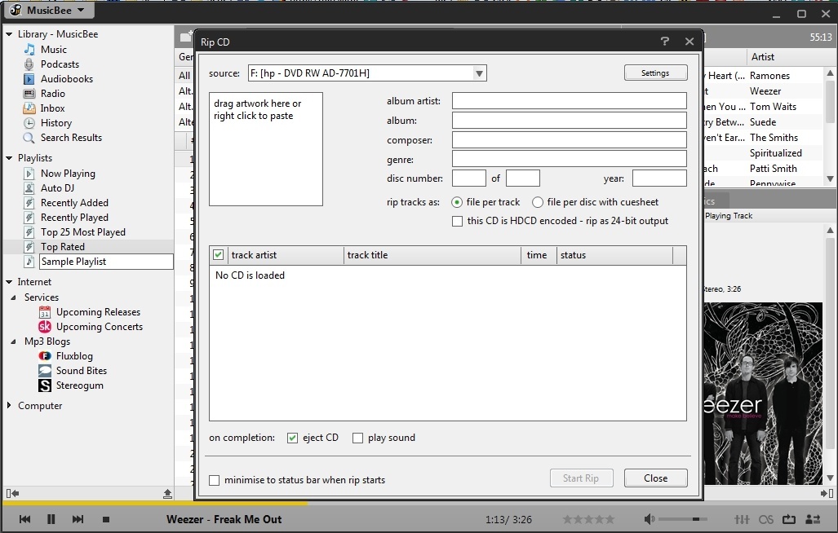
Task: Select file per disc with cuesheet
Action: point(538,202)
